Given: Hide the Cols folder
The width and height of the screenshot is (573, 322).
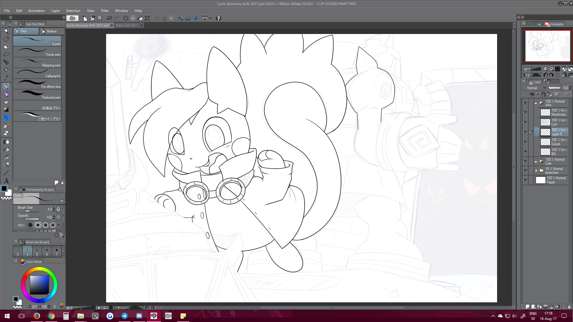Looking at the screenshot, I should point(525,161).
